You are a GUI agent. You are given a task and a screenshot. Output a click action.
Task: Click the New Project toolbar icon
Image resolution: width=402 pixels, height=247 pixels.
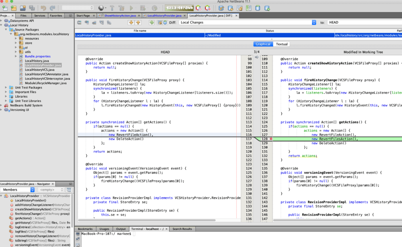[x=14, y=7]
